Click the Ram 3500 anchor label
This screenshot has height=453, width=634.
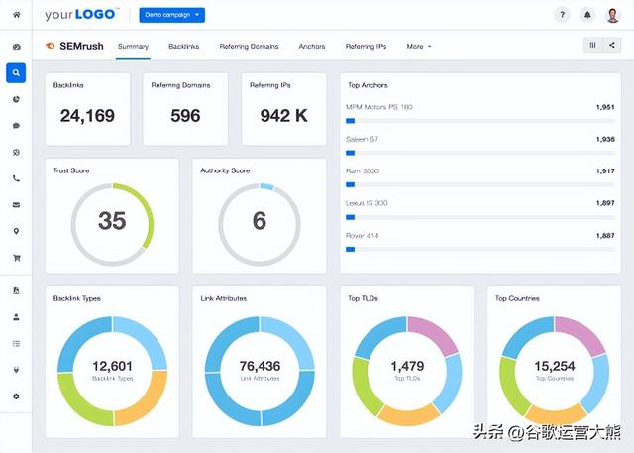click(x=363, y=171)
